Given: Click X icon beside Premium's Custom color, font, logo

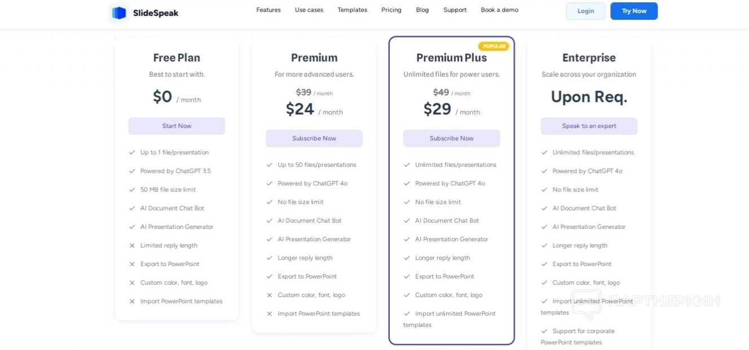Looking at the screenshot, I should click(270, 295).
